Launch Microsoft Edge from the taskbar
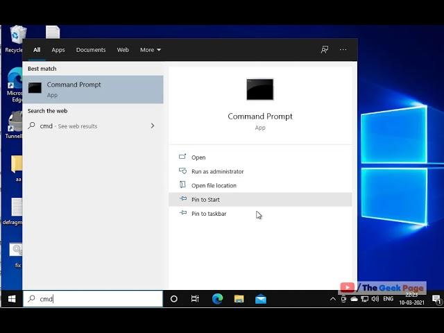Viewport: 444px width, 333px height. click(217, 299)
